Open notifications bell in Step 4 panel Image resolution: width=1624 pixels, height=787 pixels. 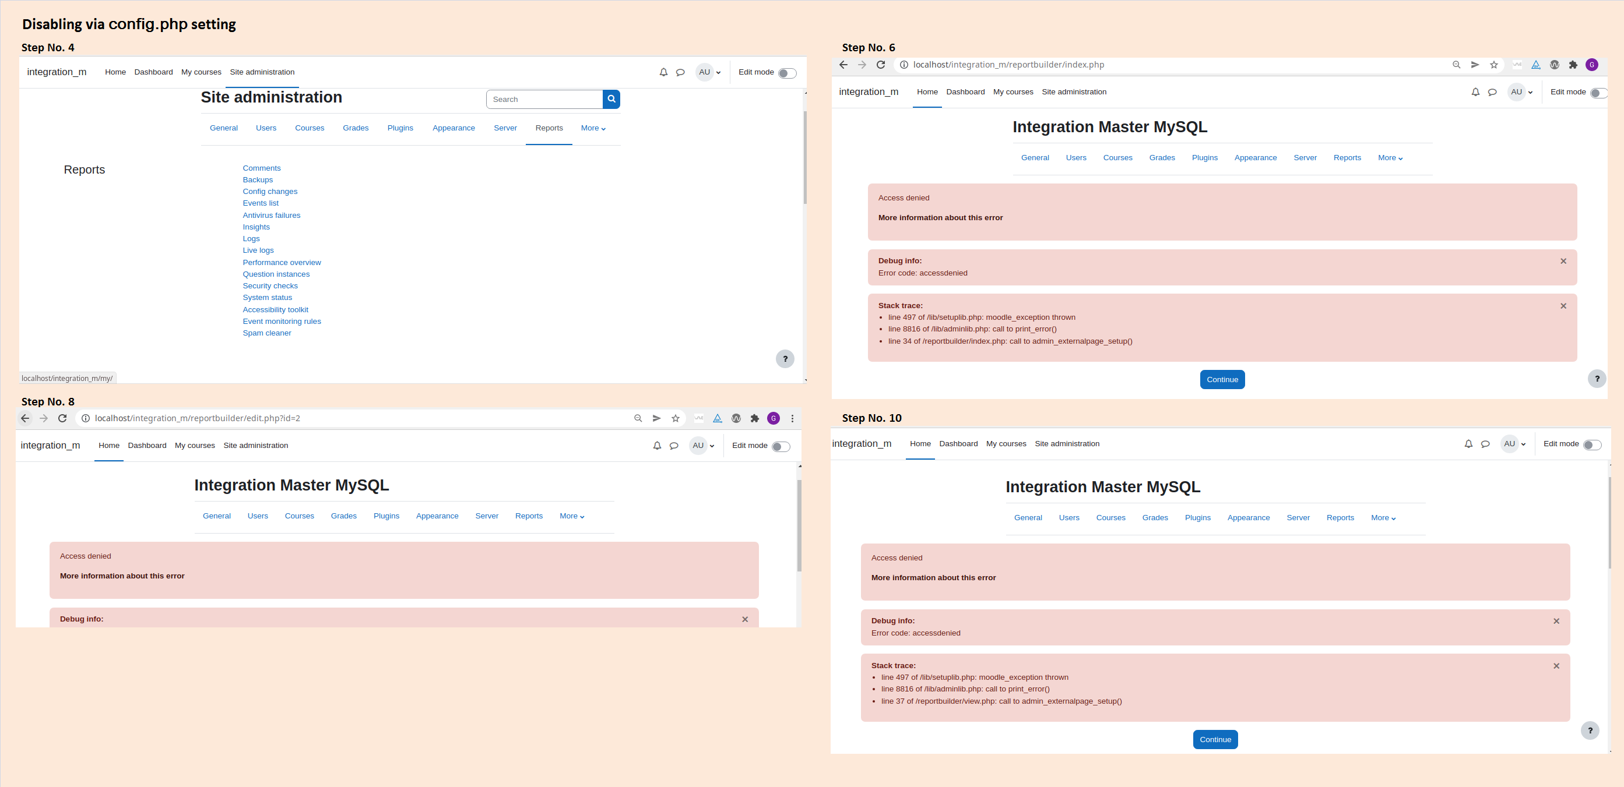click(x=663, y=72)
